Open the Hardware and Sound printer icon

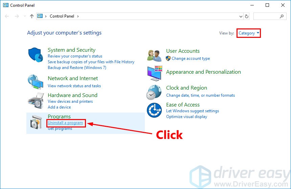(x=36, y=101)
